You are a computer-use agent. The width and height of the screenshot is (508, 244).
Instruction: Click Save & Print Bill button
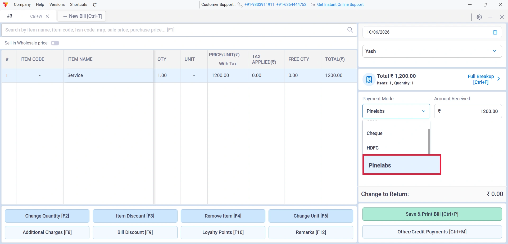click(x=432, y=214)
